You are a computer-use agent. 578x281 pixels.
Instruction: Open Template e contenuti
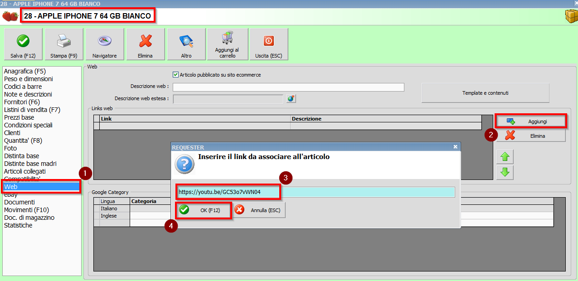[x=485, y=93]
